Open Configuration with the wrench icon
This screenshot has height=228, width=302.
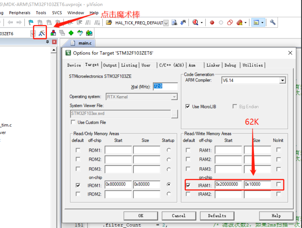(273, 23)
